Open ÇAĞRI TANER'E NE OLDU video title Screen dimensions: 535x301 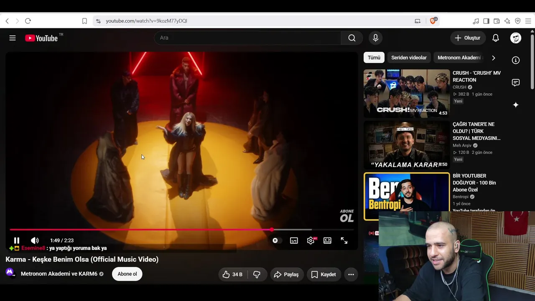(x=476, y=131)
